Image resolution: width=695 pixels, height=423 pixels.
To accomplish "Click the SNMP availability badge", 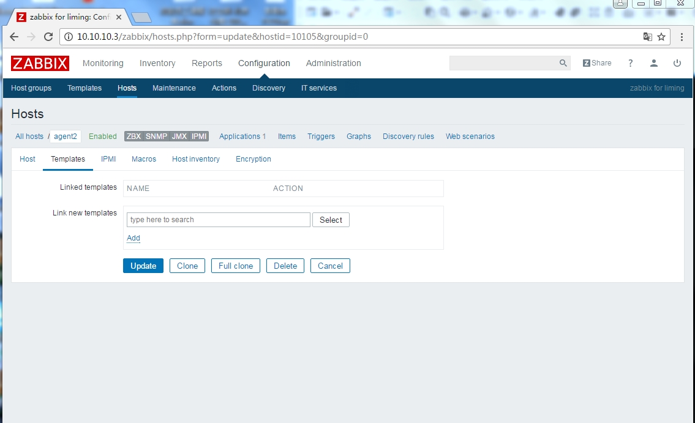I will tap(157, 137).
